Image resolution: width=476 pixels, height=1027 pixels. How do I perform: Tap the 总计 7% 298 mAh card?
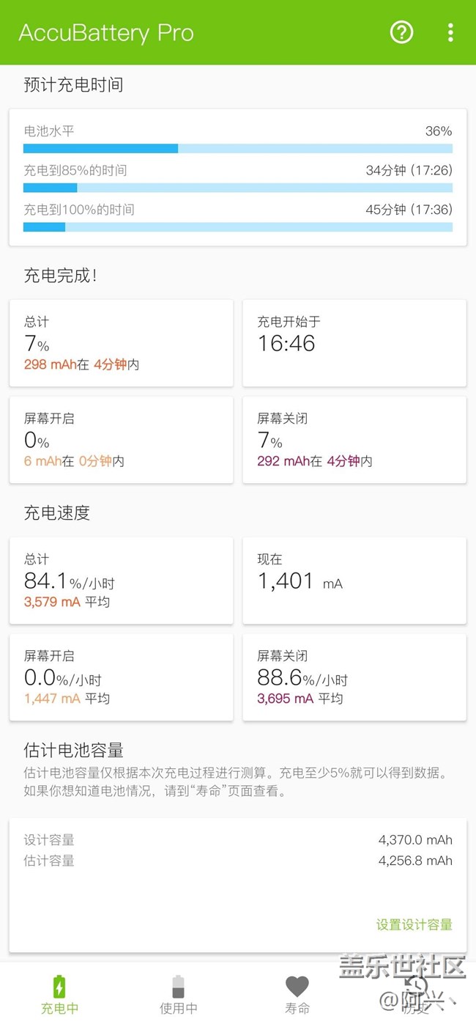click(121, 342)
